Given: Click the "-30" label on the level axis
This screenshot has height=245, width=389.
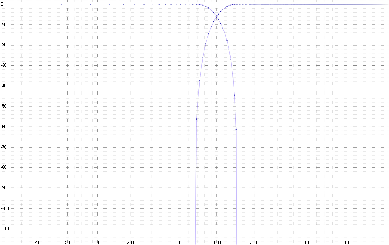Looking at the screenshot, I should [x=3, y=65].
